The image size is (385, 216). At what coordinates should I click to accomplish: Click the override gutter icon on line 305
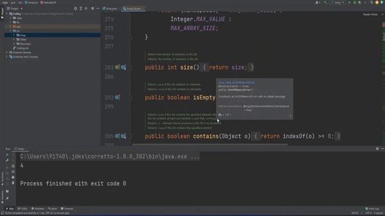(x=117, y=136)
